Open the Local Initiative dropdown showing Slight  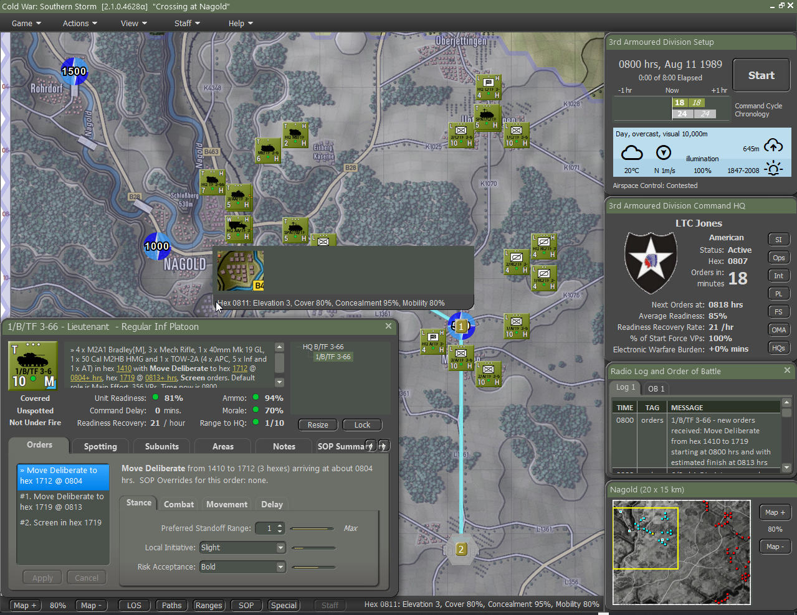(x=242, y=548)
